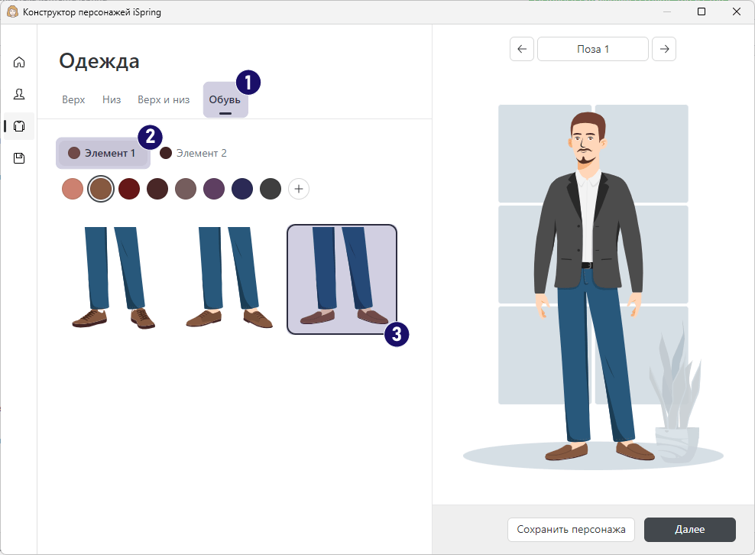The width and height of the screenshot is (755, 555).
Task: Switch to next pose with right arrow
Action: 663,49
